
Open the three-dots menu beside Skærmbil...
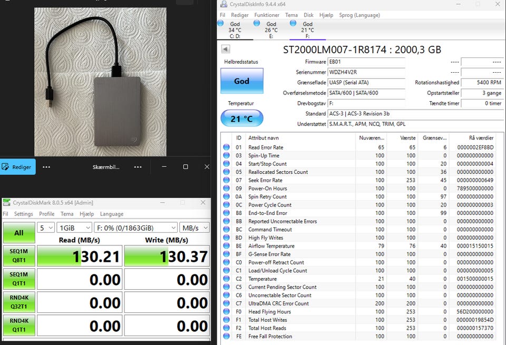pos(138,166)
